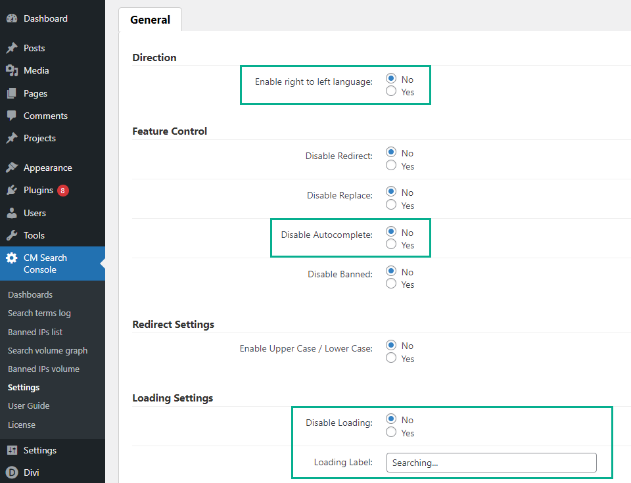Click the Posts pushpin icon

[x=12, y=48]
